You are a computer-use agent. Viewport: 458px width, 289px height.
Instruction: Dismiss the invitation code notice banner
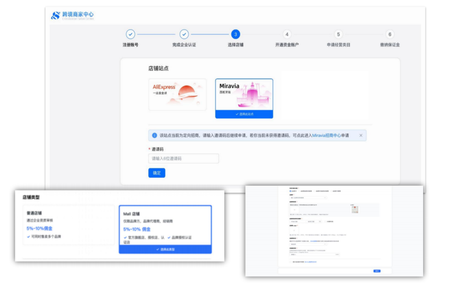click(361, 136)
